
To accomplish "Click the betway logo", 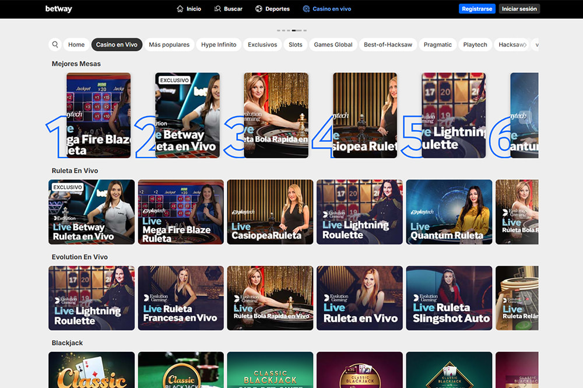I will tap(58, 9).
